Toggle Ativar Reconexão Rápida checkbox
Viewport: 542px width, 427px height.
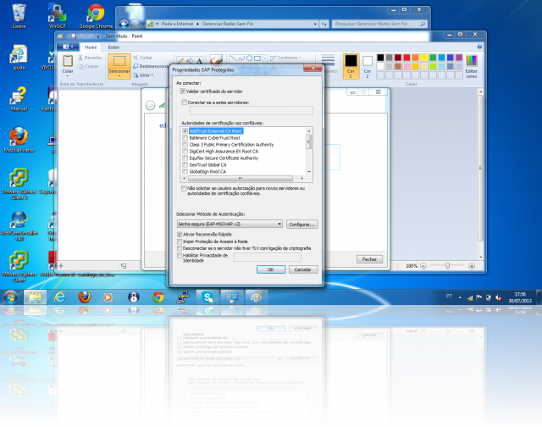180,235
